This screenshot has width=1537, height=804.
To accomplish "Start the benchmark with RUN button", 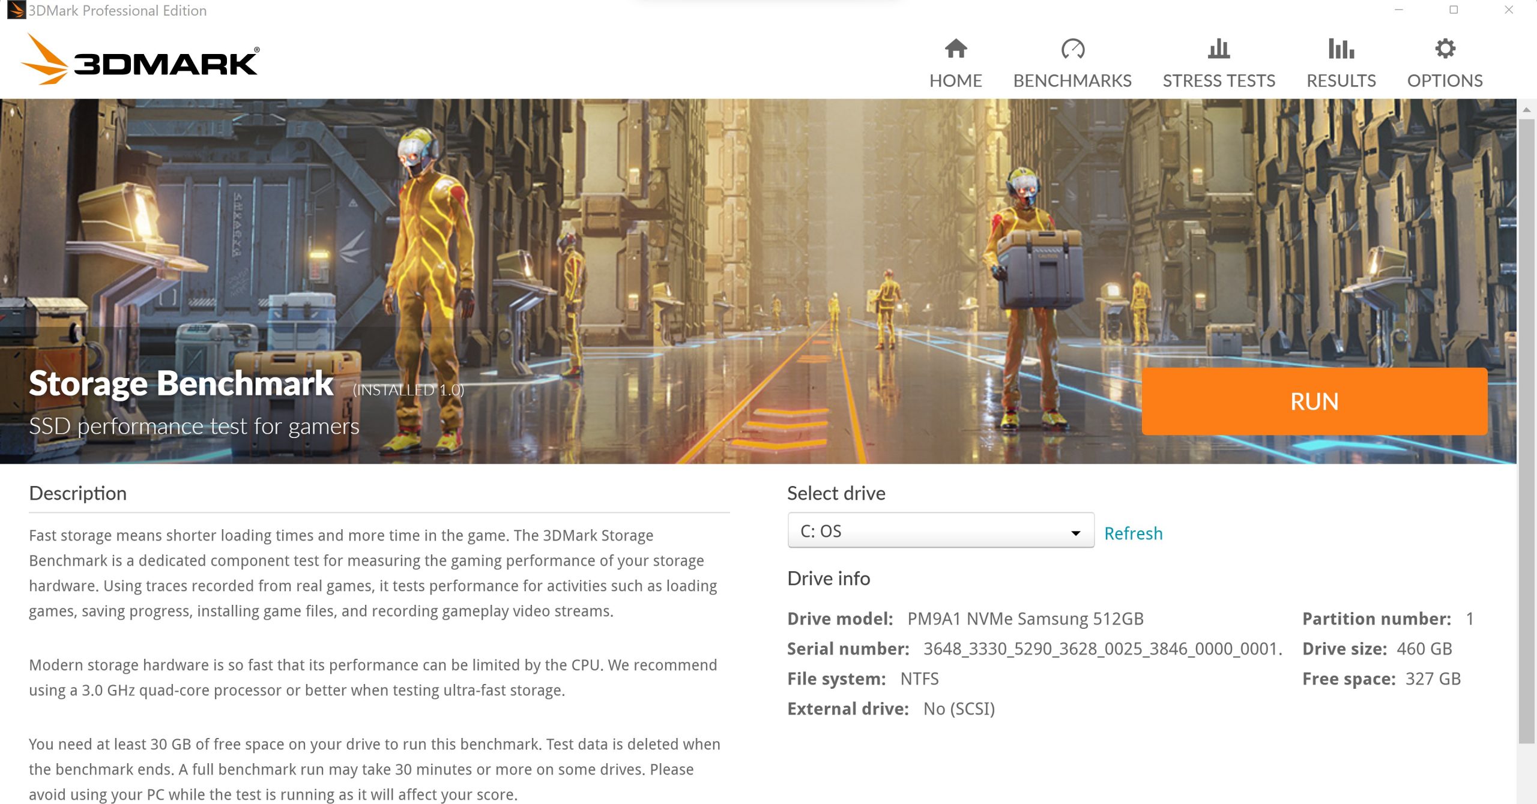I will click(1314, 401).
